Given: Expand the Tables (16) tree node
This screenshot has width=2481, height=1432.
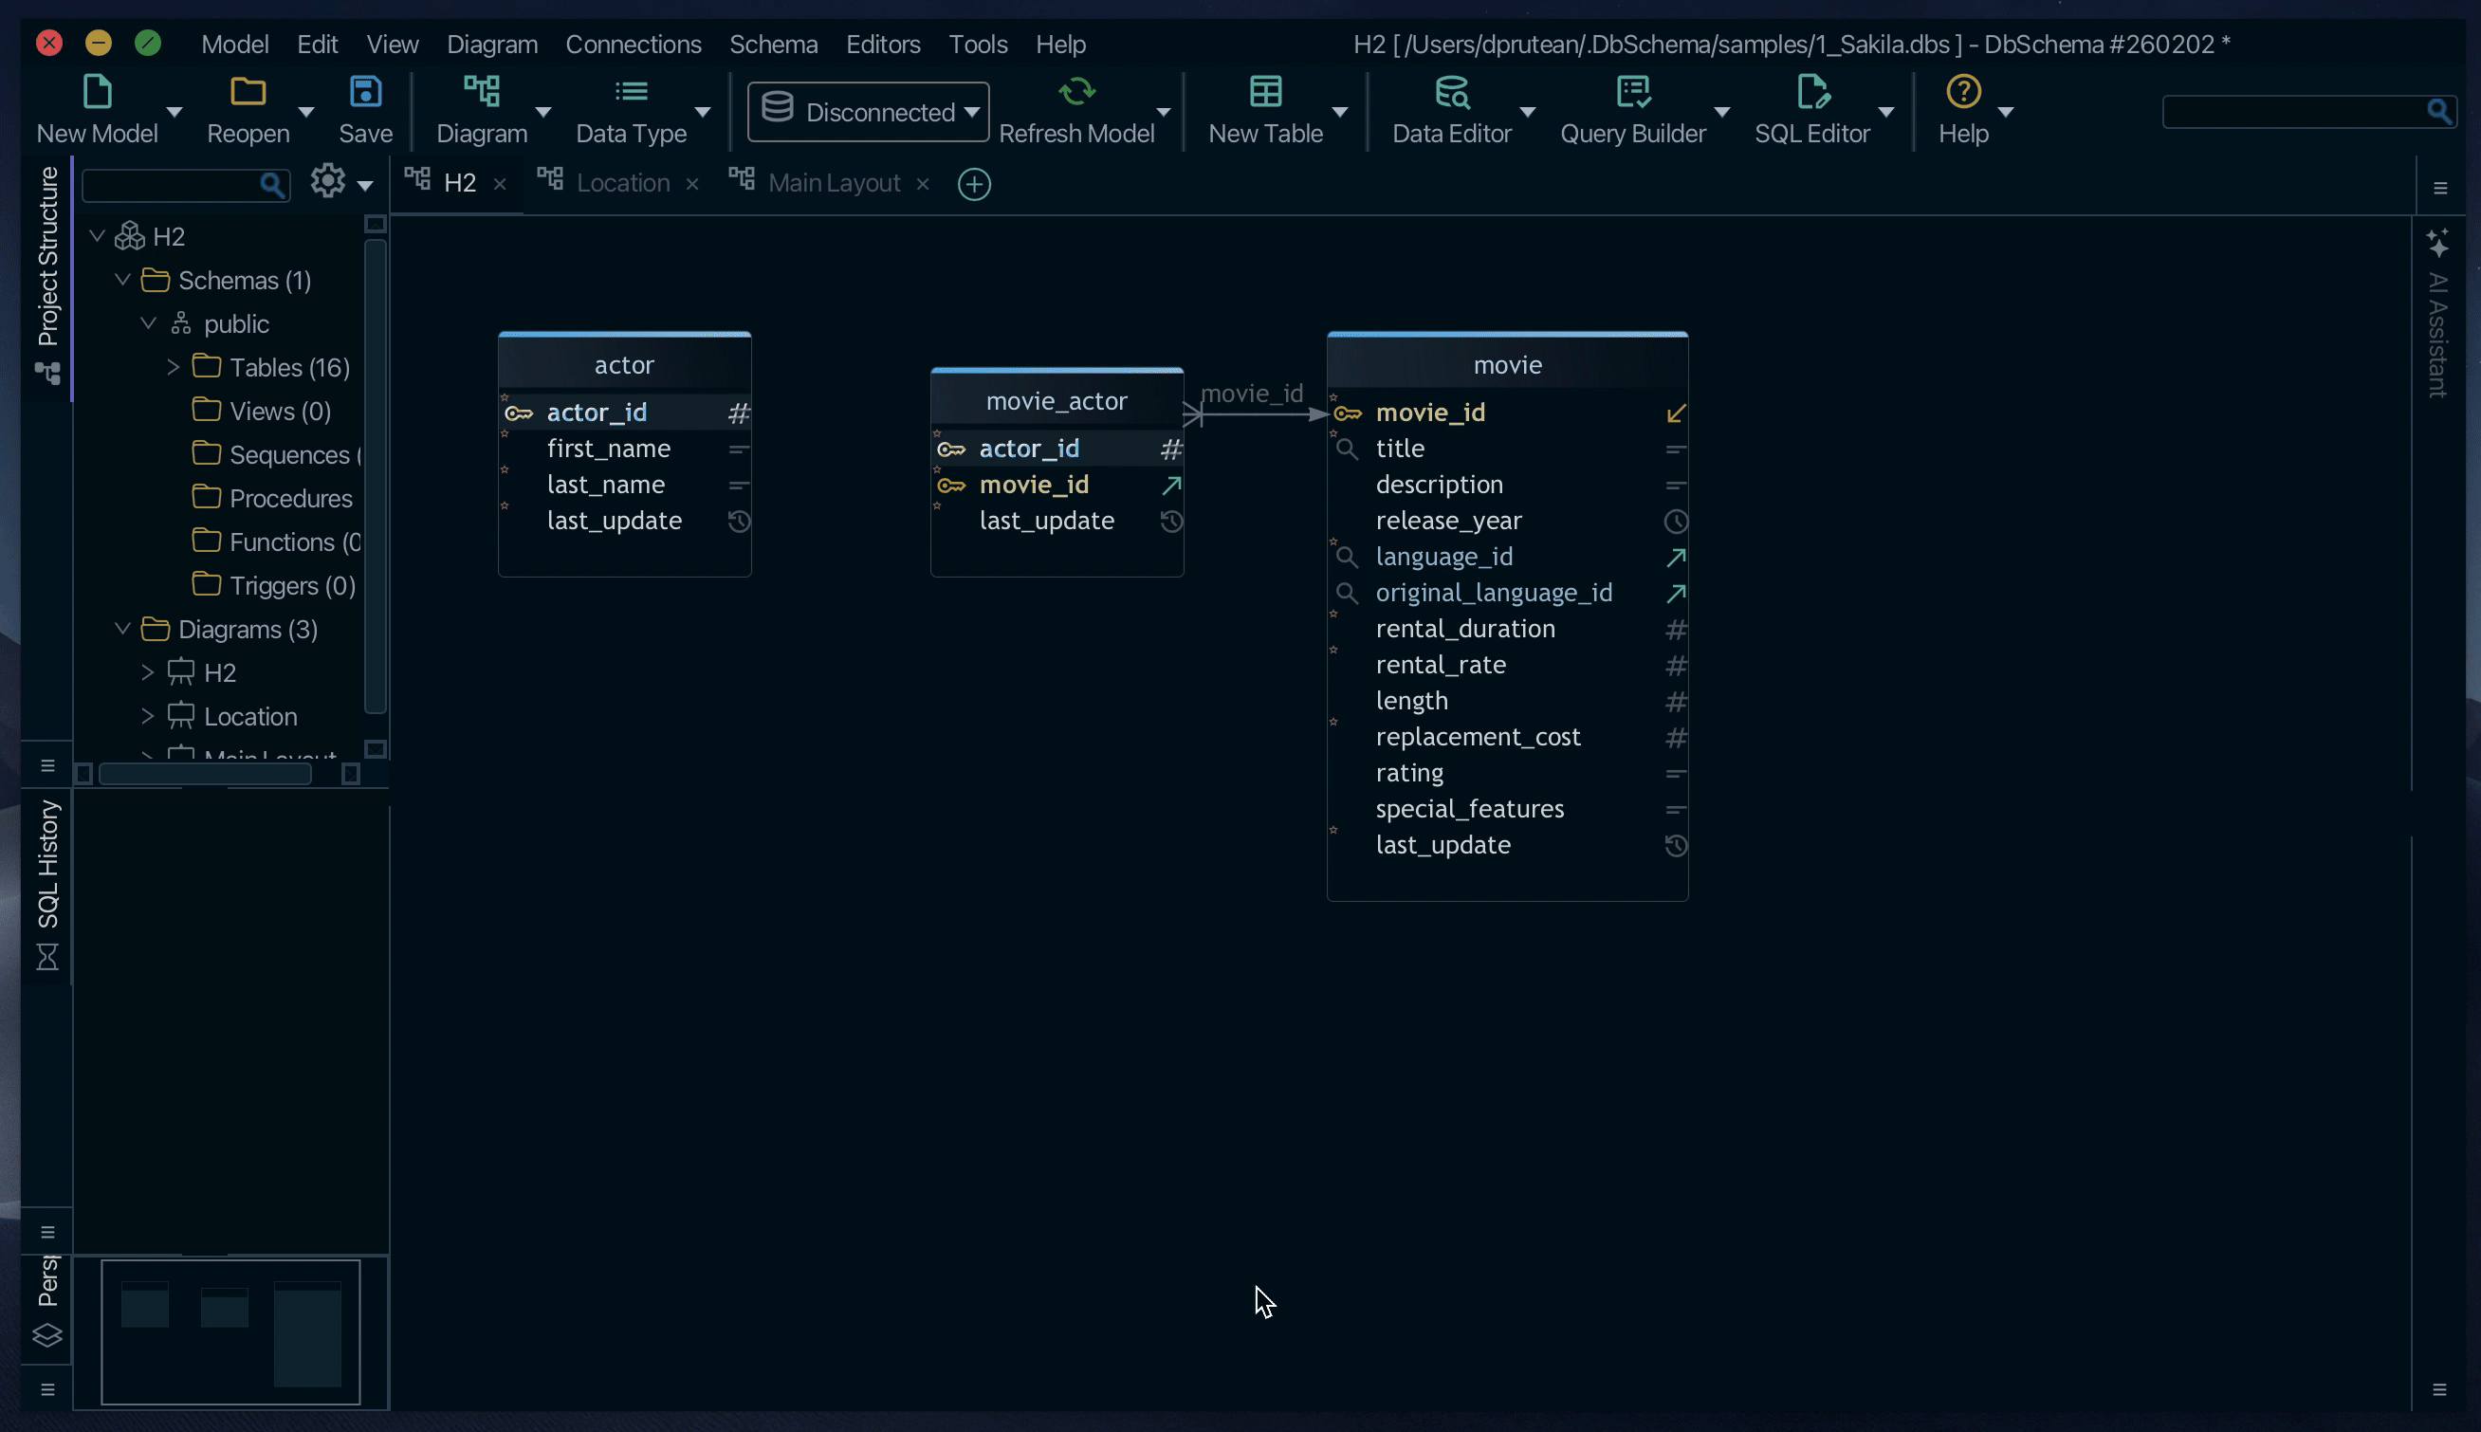Looking at the screenshot, I should [x=173, y=368].
